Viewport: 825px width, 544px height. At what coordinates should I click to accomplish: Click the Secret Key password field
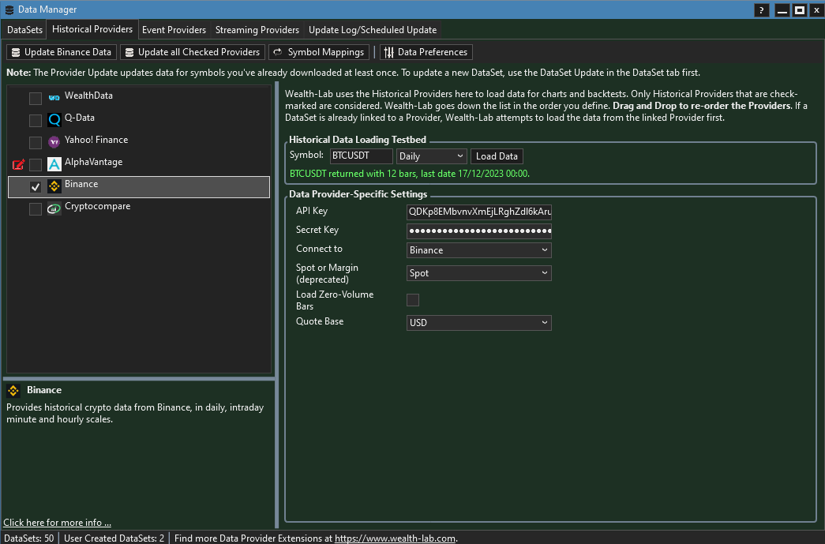pos(478,231)
